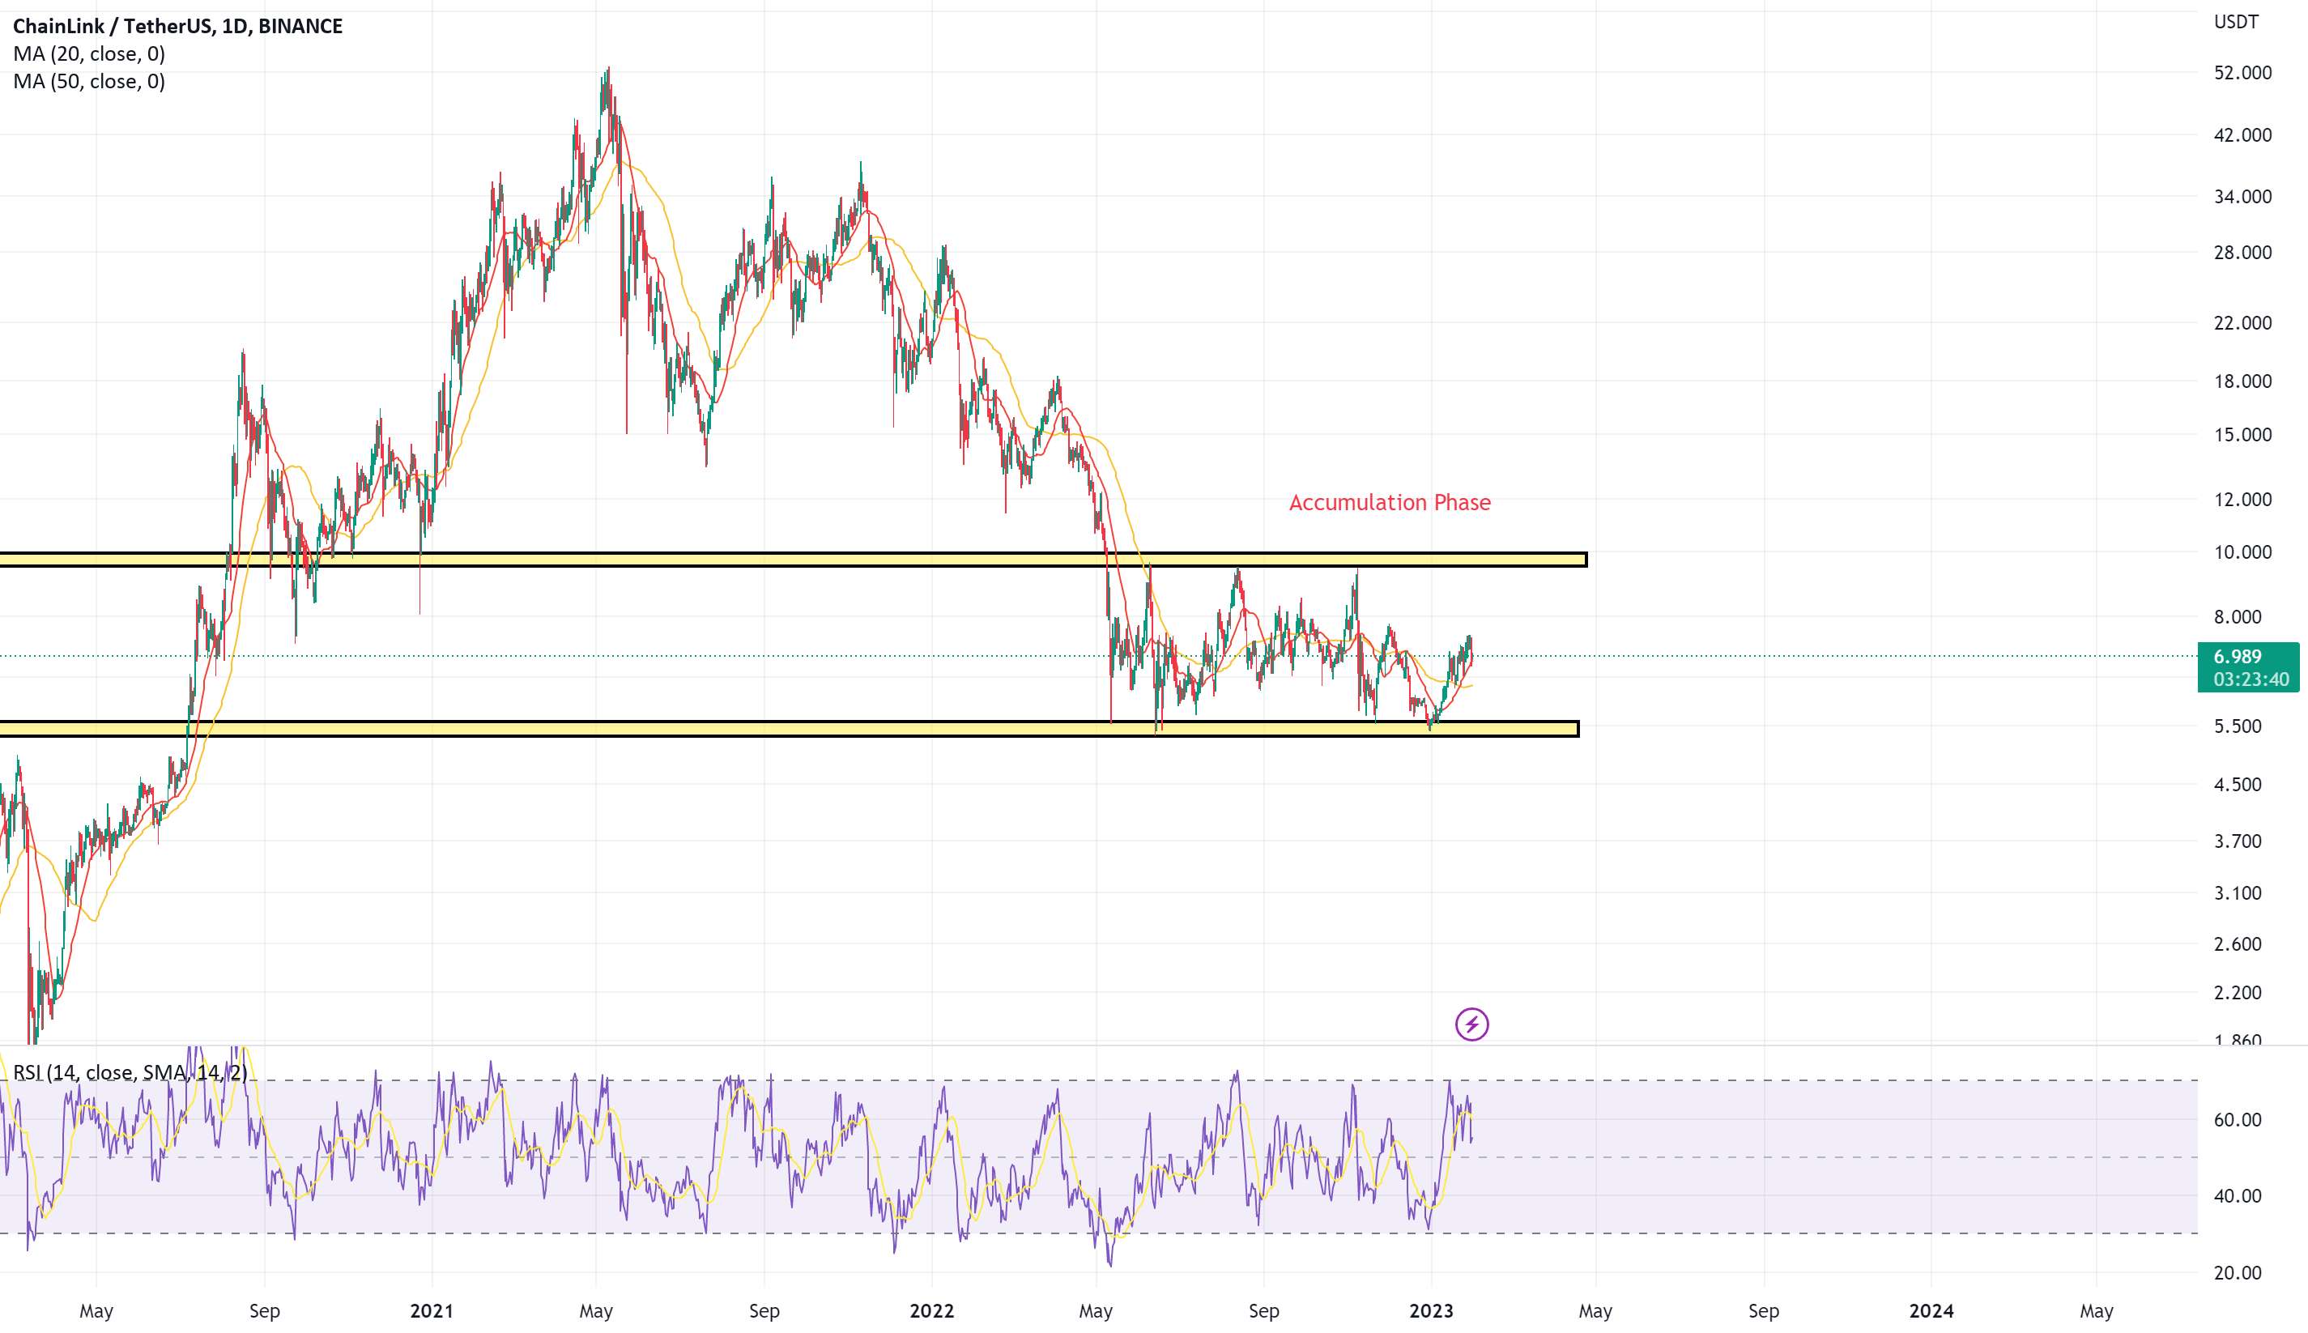The height and width of the screenshot is (1333, 2308).
Task: Click the 52.000 price axis label
Action: point(2242,73)
